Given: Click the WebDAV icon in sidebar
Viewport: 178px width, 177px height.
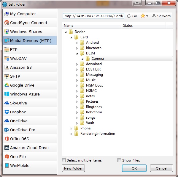Looking at the screenshot, I should (7, 58).
